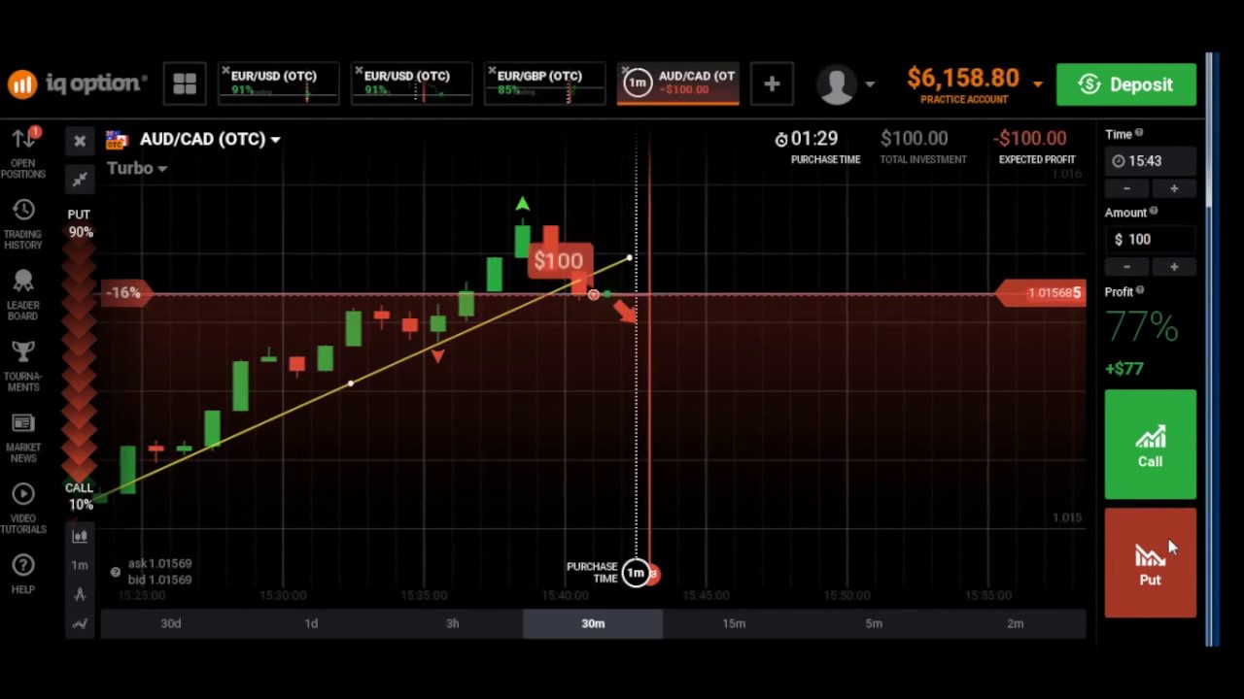Expand the AUD/CAD (OTC) asset selector

[x=210, y=139]
